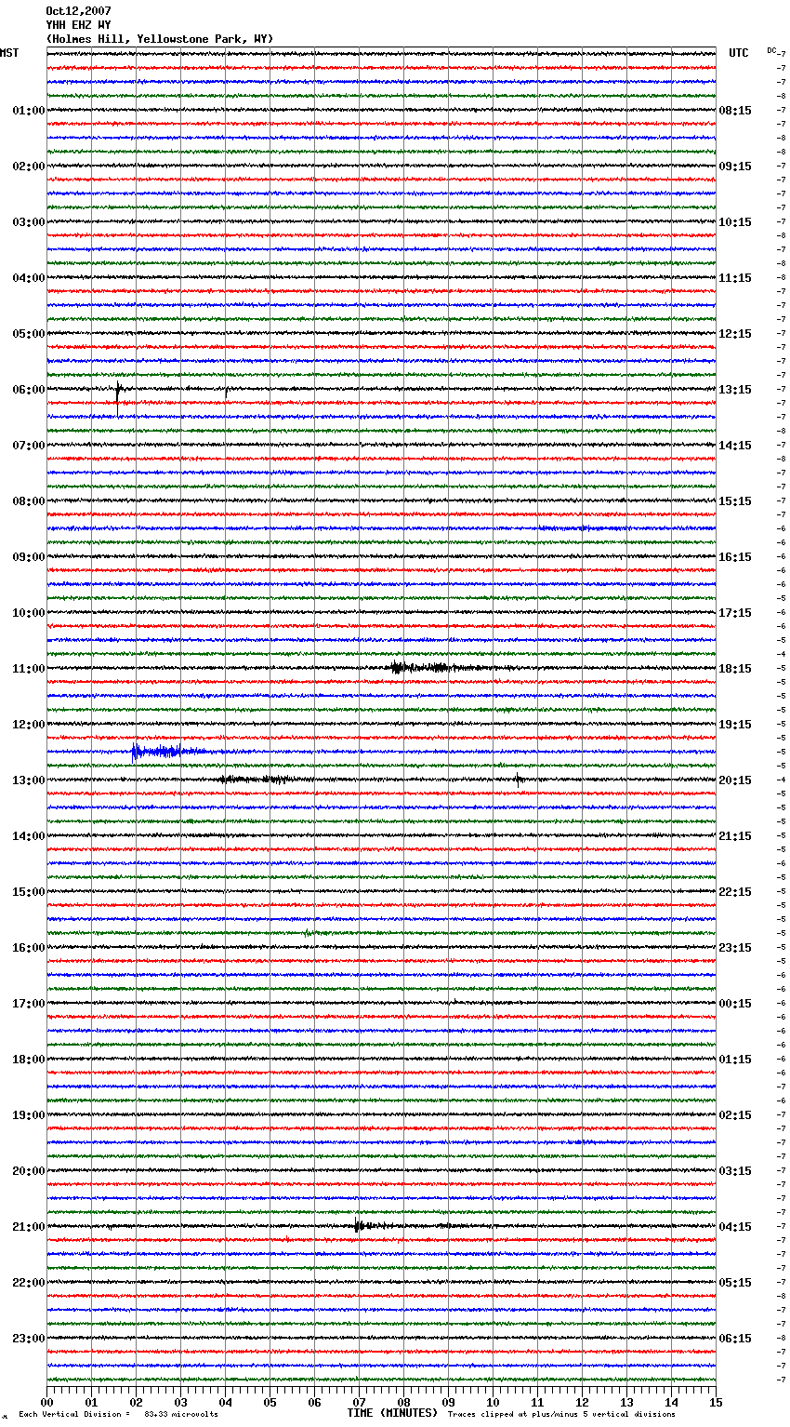The width and height of the screenshot is (790, 1427).
Task: Select the 05:00 MST time label
Action: point(29,334)
